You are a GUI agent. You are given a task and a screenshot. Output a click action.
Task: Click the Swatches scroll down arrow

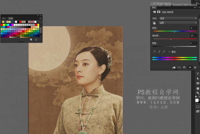[x=41, y=37]
